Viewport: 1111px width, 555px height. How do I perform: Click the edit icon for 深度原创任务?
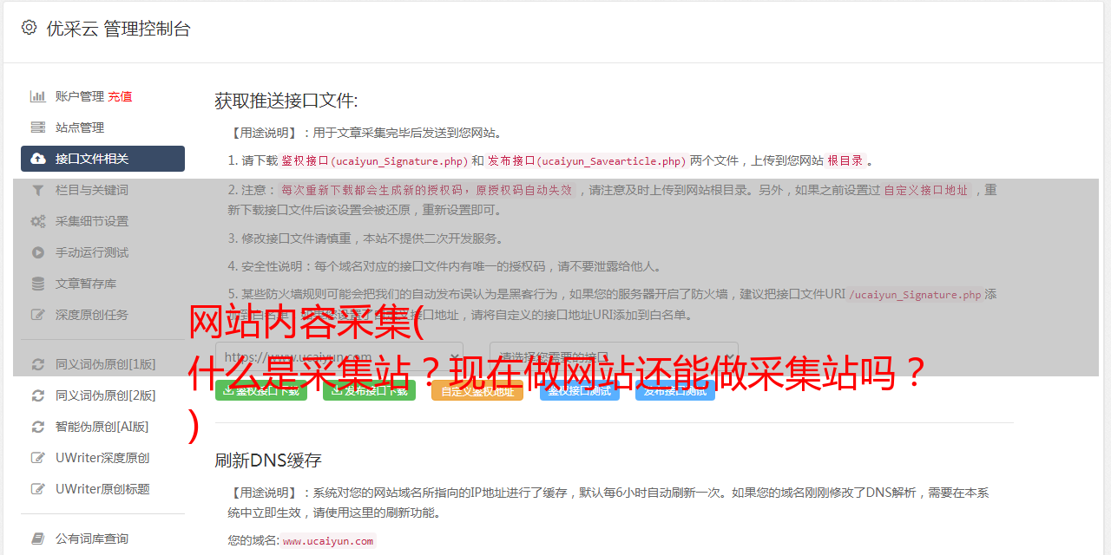pos(38,315)
